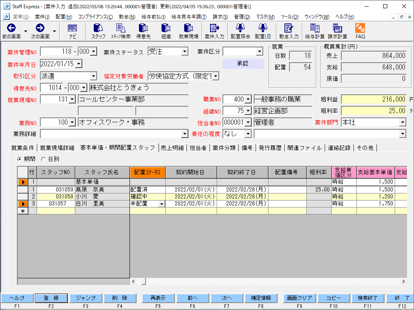Open the スタッフ staff toolbar icon
Image resolution: width=414 pixels, height=310 pixels.
(98, 31)
